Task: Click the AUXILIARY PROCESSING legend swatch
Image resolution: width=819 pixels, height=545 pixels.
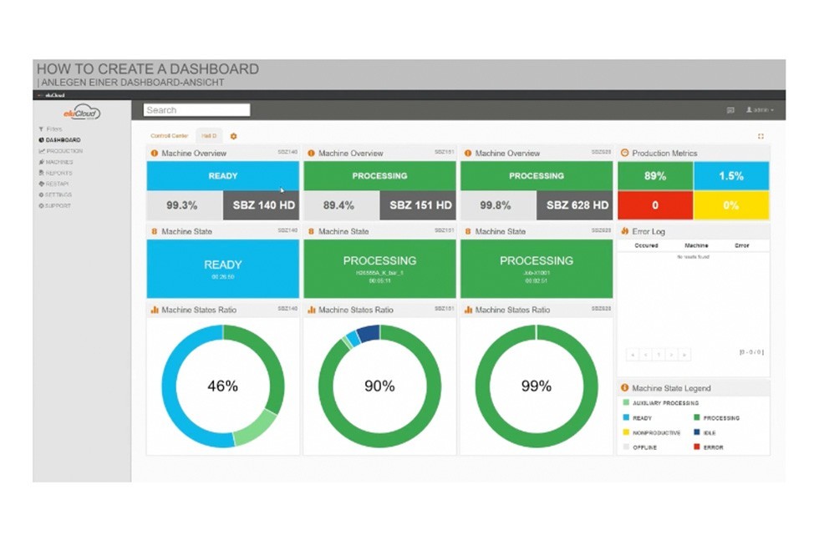Action: pos(626,402)
